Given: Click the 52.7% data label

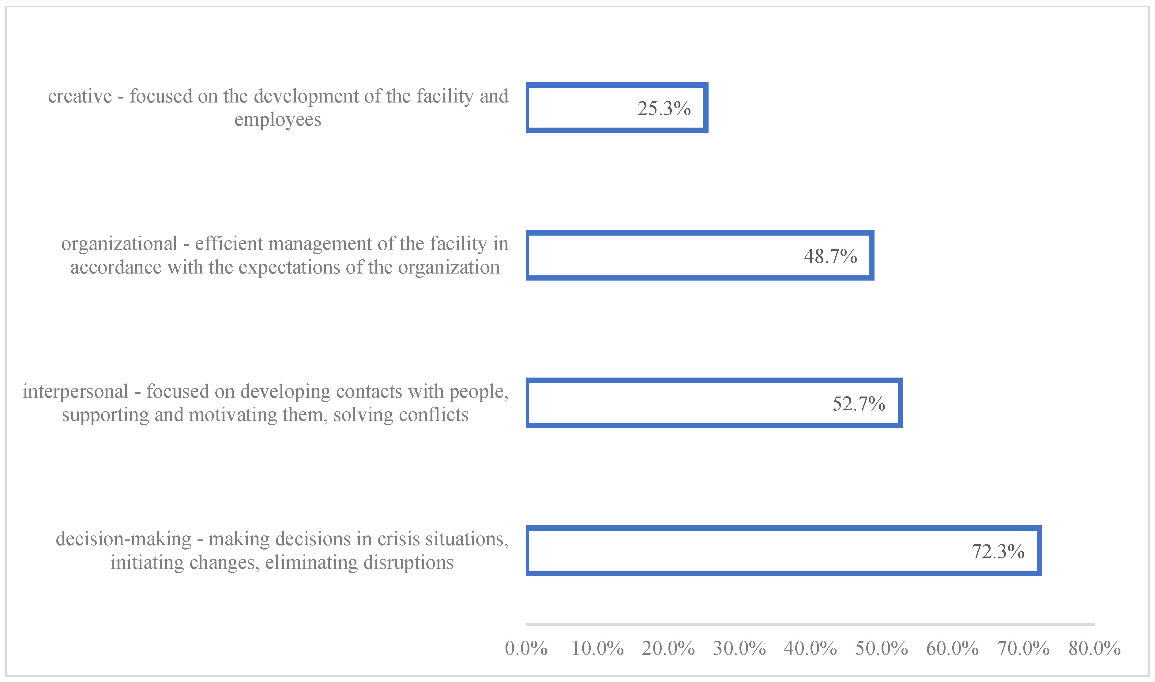Looking at the screenshot, I should (x=859, y=404).
